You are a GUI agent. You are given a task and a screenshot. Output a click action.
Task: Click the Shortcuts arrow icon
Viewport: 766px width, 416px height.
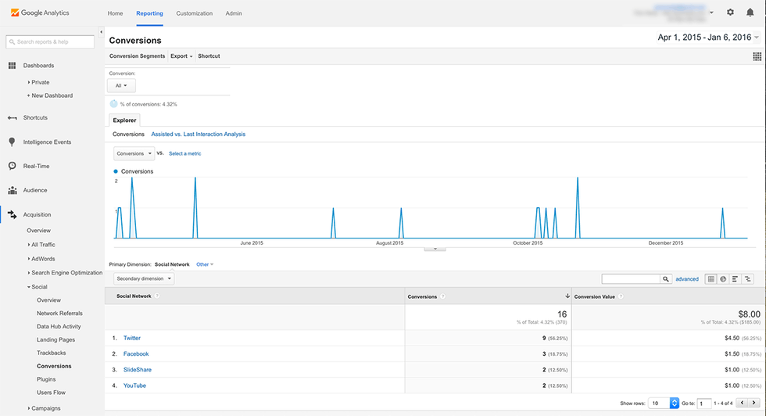point(13,118)
